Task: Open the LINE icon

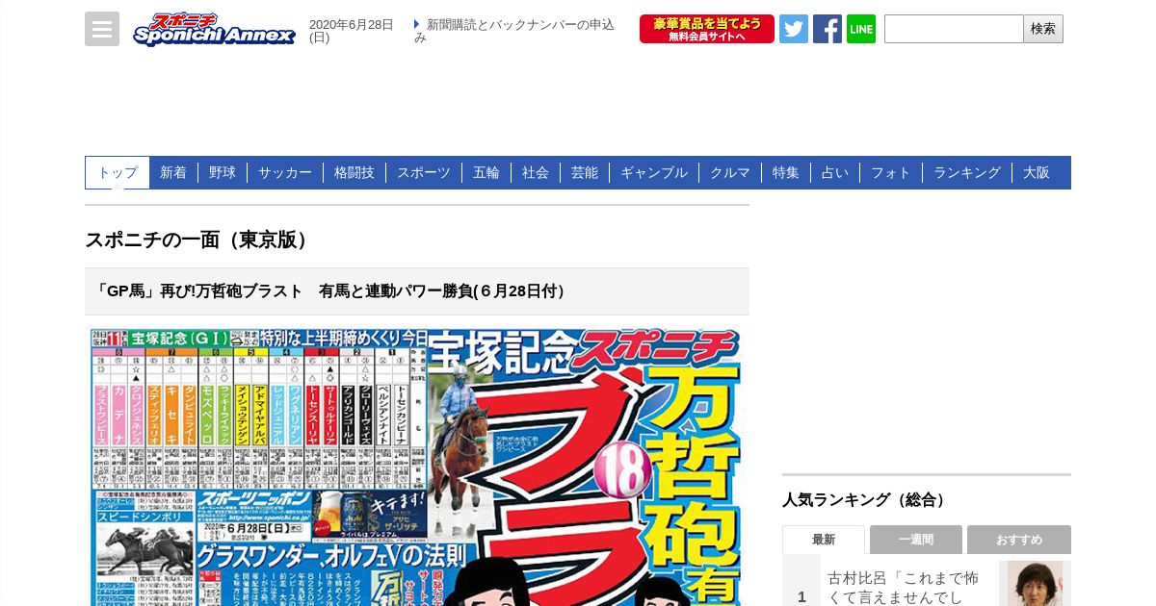Action: (x=861, y=29)
